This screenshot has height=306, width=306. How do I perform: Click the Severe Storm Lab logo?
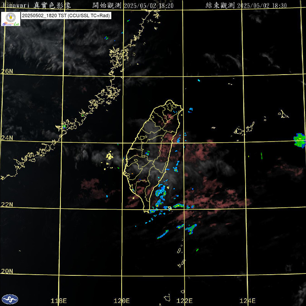click(11, 19)
